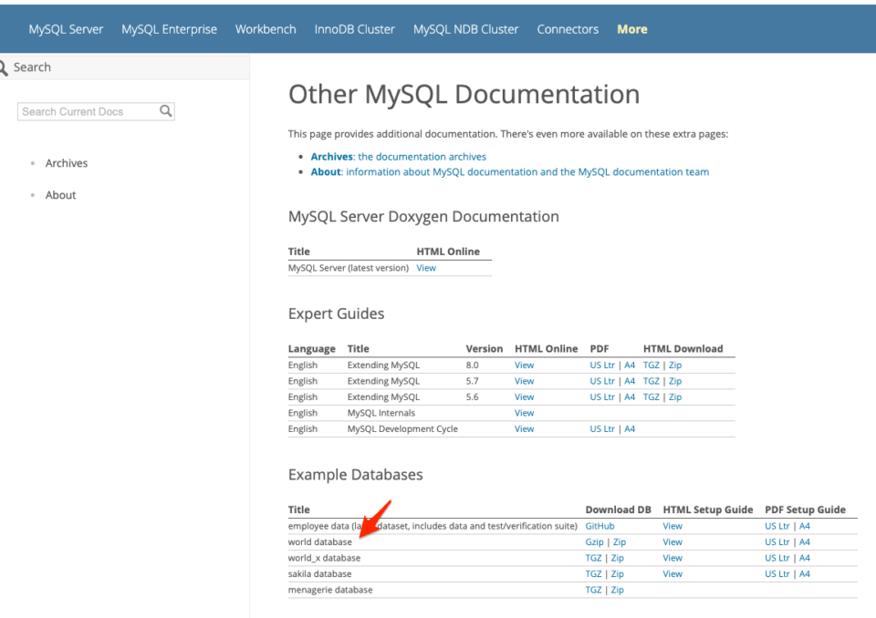This screenshot has height=618, width=876.
Task: Download the world_x database TGZ
Action: point(593,558)
